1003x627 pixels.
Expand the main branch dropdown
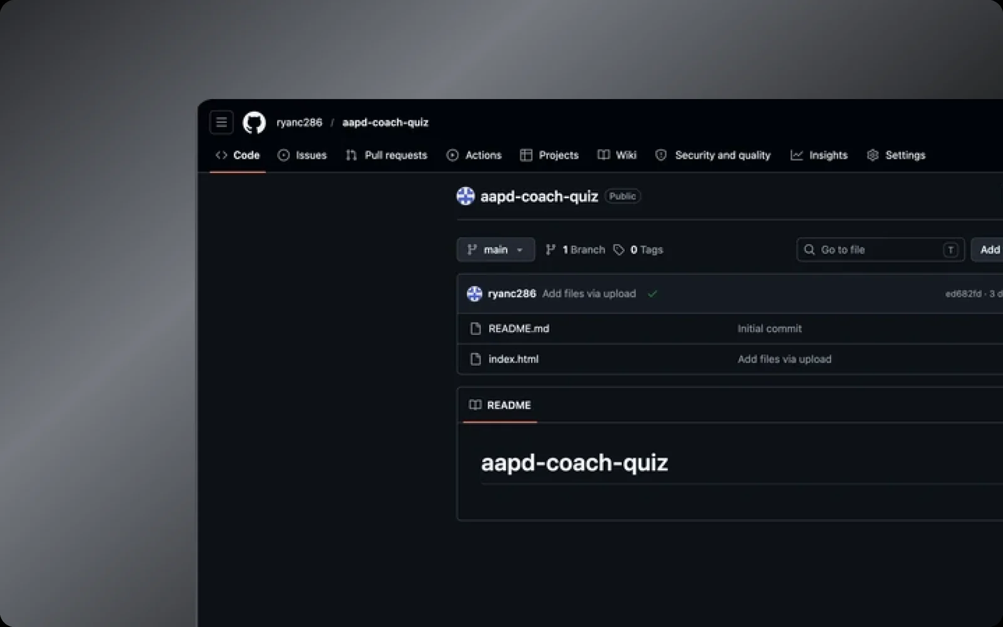coord(496,250)
